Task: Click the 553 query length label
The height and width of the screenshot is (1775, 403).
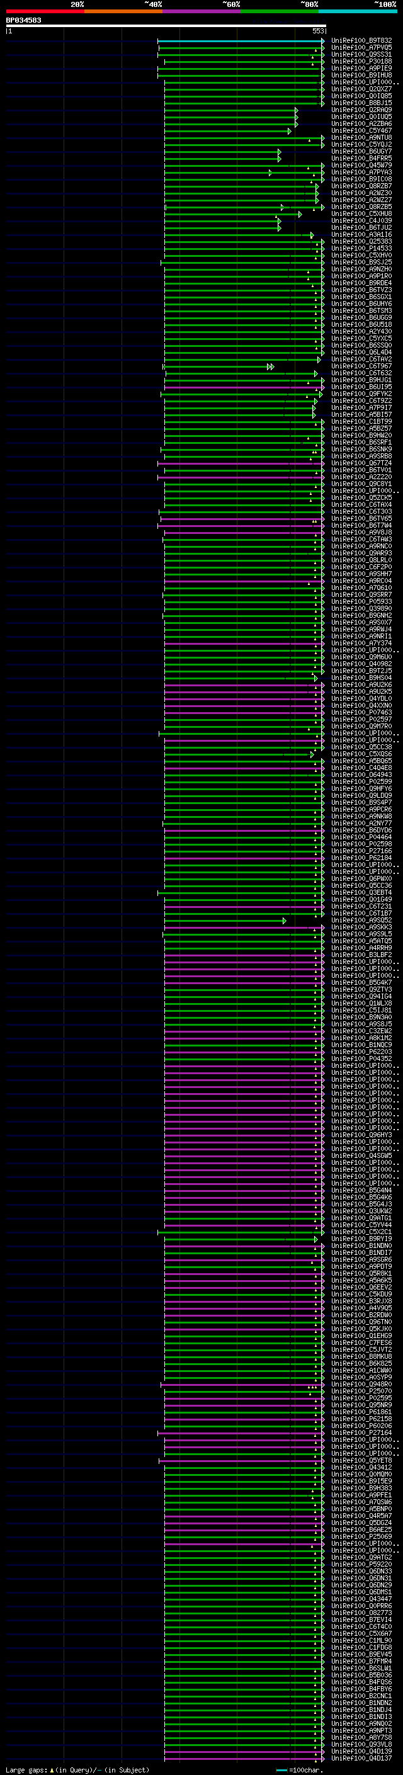Action: [317, 31]
